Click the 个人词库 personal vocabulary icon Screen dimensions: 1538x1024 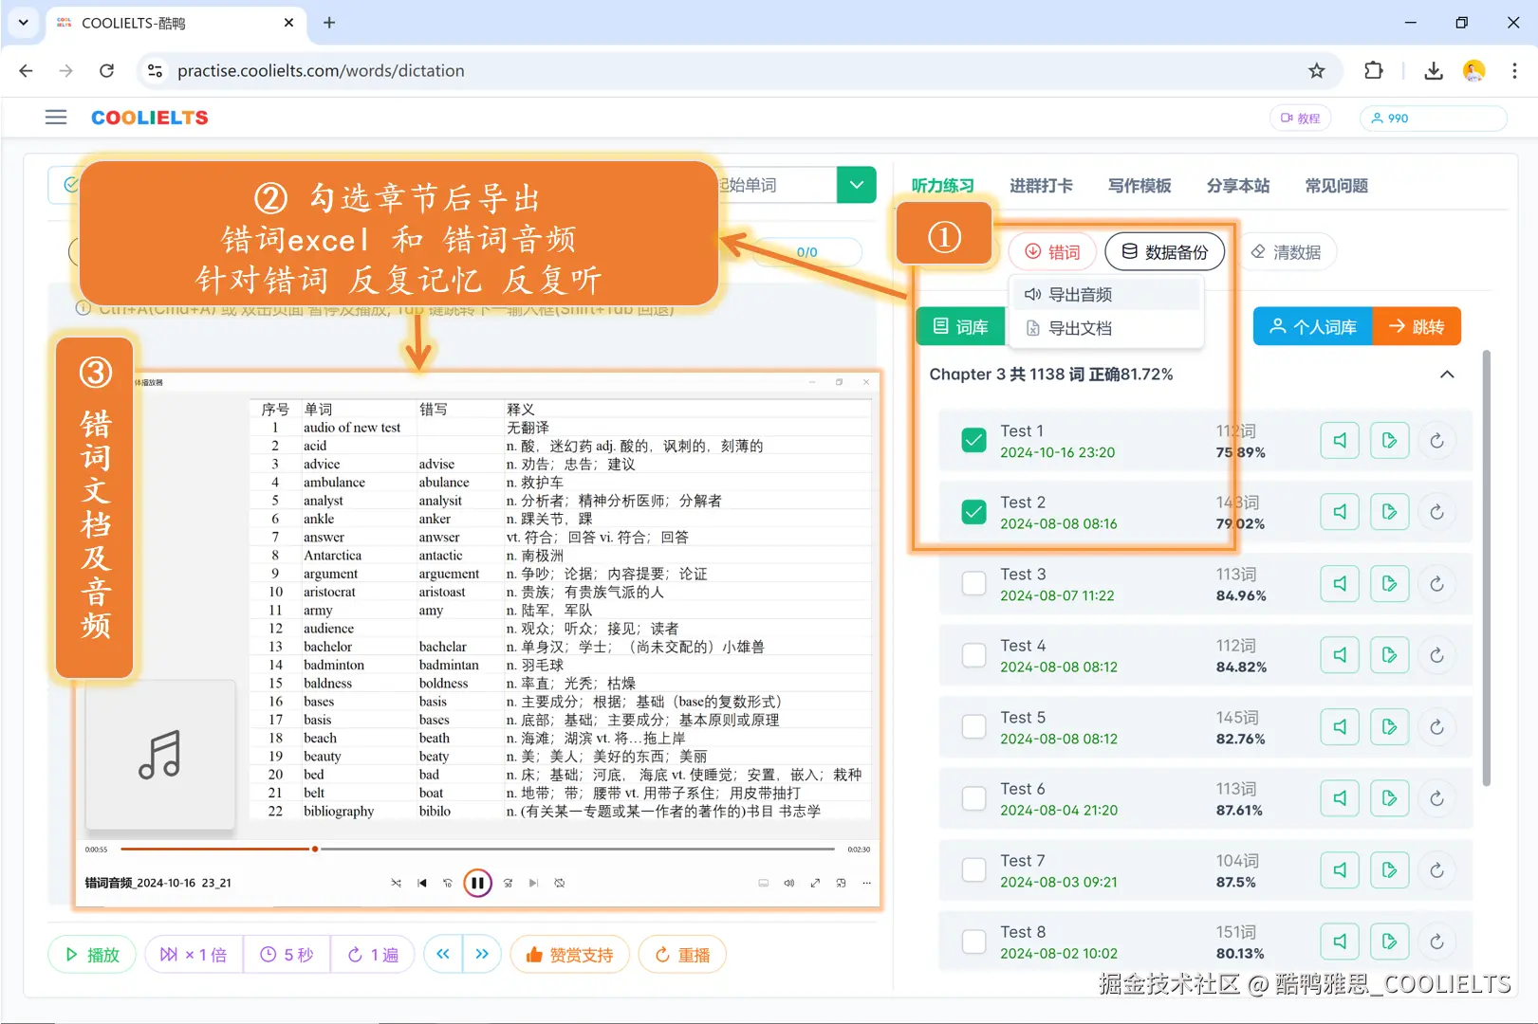(1312, 326)
